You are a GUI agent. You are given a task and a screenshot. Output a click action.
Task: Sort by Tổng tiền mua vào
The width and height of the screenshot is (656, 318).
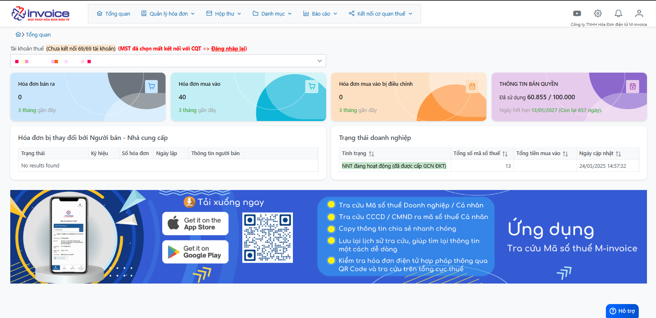(565, 153)
